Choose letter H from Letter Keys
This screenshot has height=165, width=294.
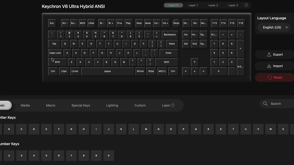tap(84, 129)
